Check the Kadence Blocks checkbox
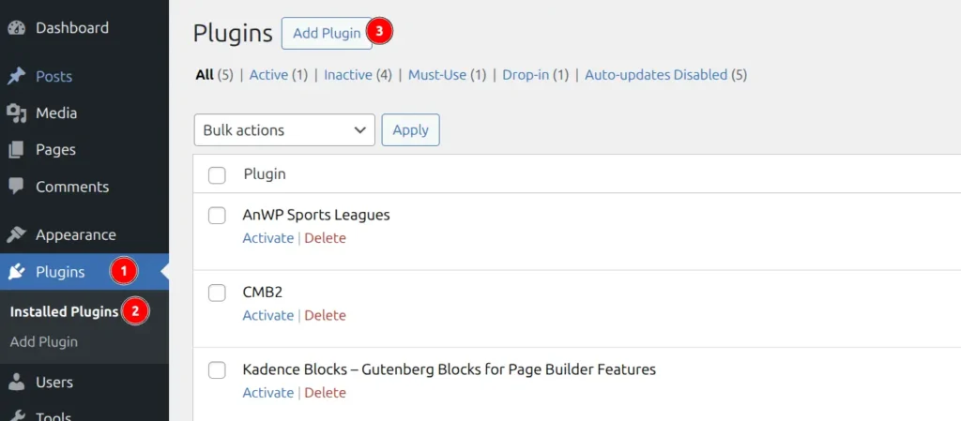Screen dimensions: 961x421 coord(217,370)
